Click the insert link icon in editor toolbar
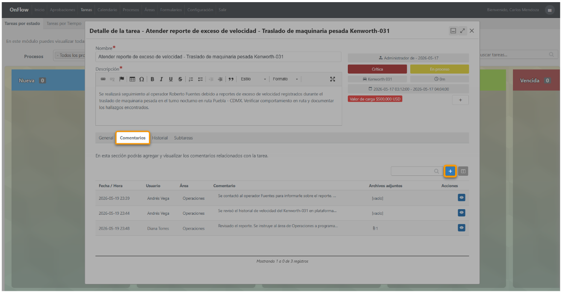Image resolution: width=563 pixels, height=293 pixels. pos(103,79)
